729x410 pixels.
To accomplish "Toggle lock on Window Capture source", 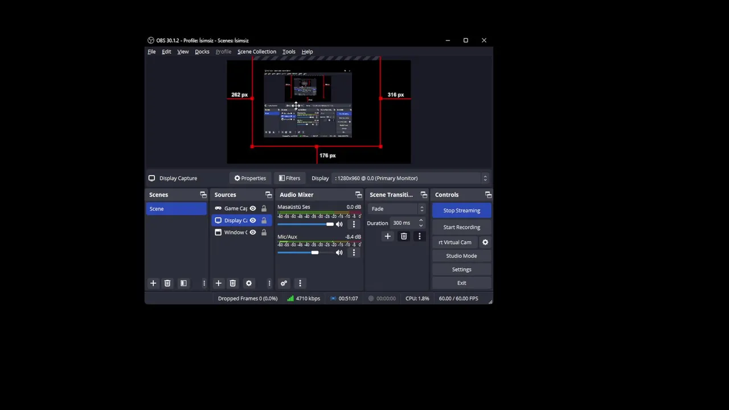I will 264,232.
